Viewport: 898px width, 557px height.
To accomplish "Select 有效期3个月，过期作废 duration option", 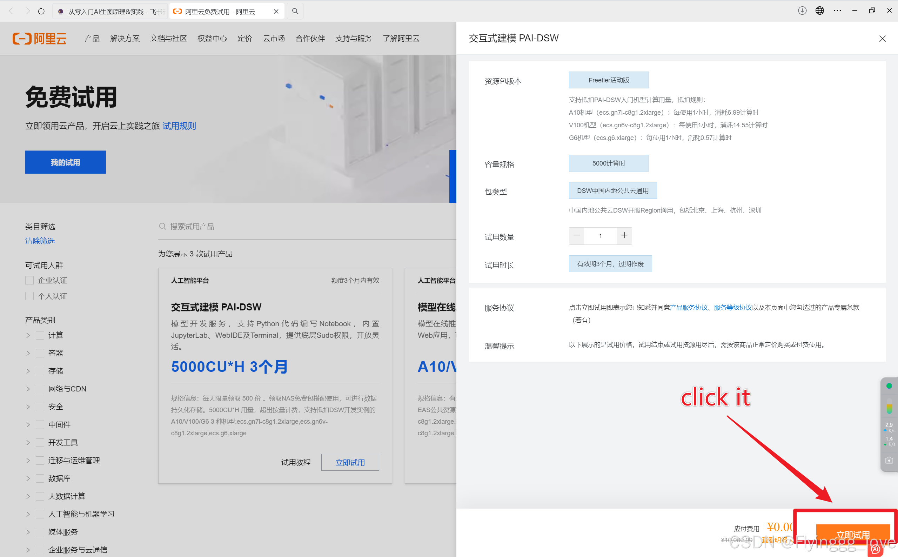I will point(610,264).
